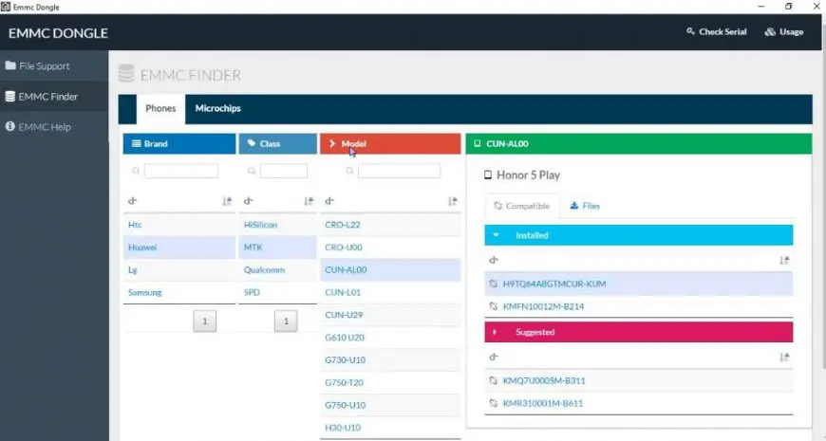Open the Files tab for Honor 5 Play
The height and width of the screenshot is (441, 826).
(x=585, y=206)
